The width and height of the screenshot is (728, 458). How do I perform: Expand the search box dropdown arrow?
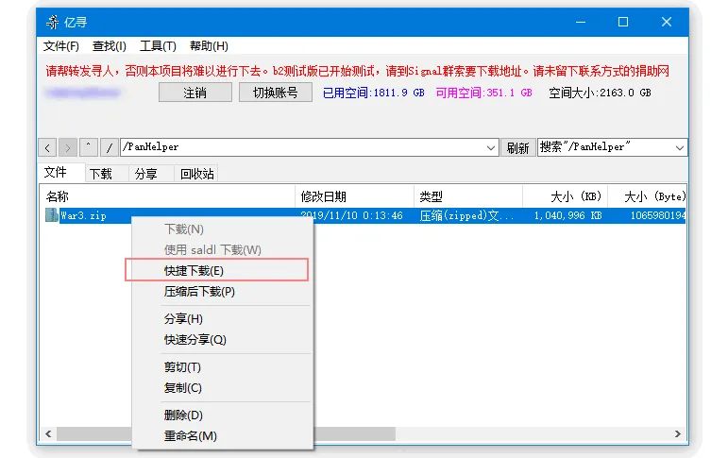(679, 147)
